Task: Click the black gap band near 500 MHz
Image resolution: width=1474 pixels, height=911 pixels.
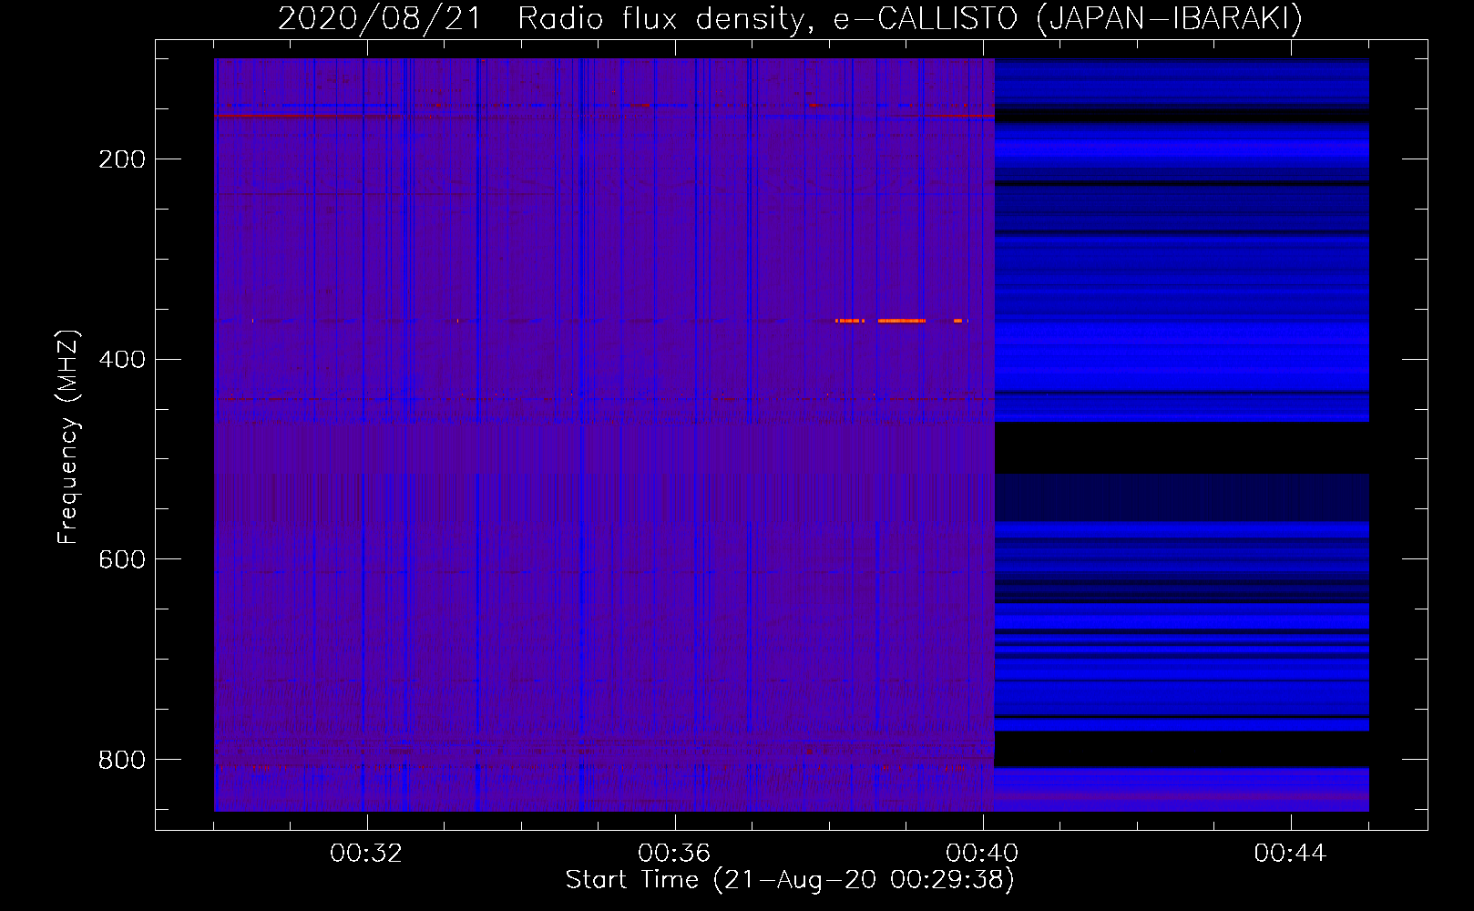Action: coord(1182,447)
